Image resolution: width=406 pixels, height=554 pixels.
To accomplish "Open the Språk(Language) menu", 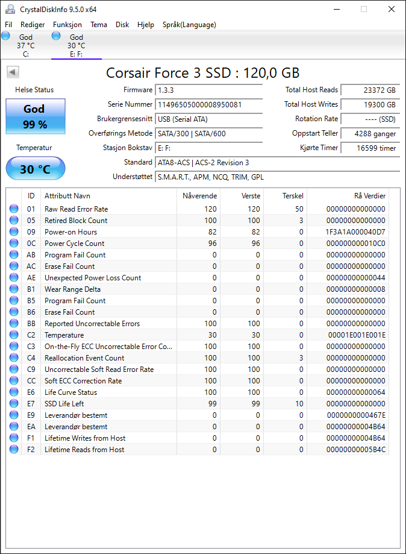I will tap(189, 24).
